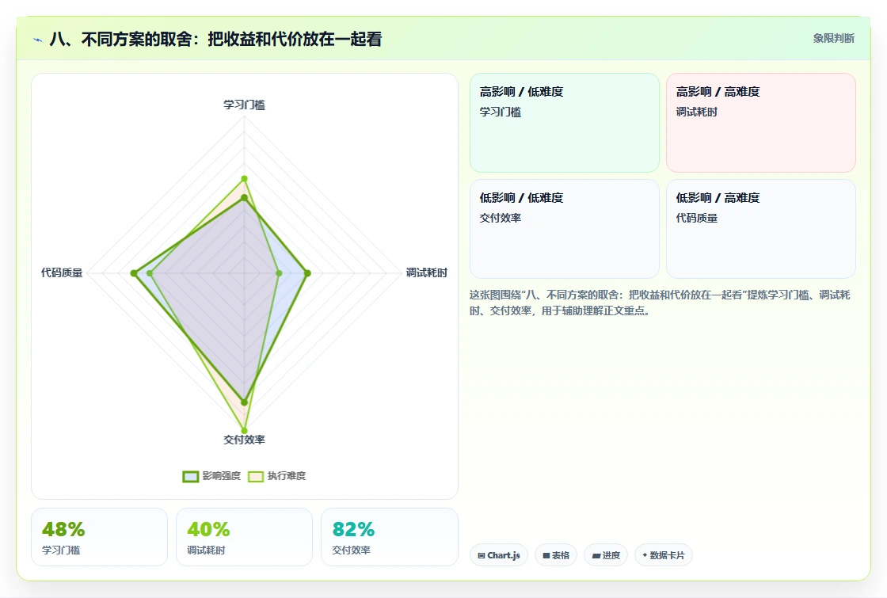
Task: Select the 低影响 / 低难度 quadrant card
Action: [565, 229]
